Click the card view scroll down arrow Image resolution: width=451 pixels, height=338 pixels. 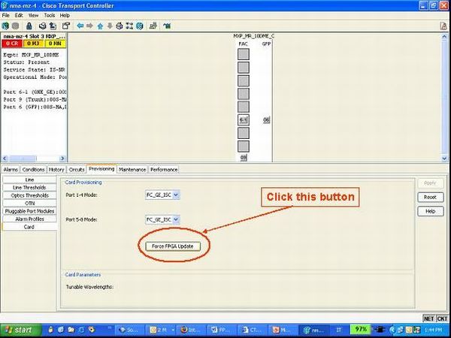(x=444, y=158)
